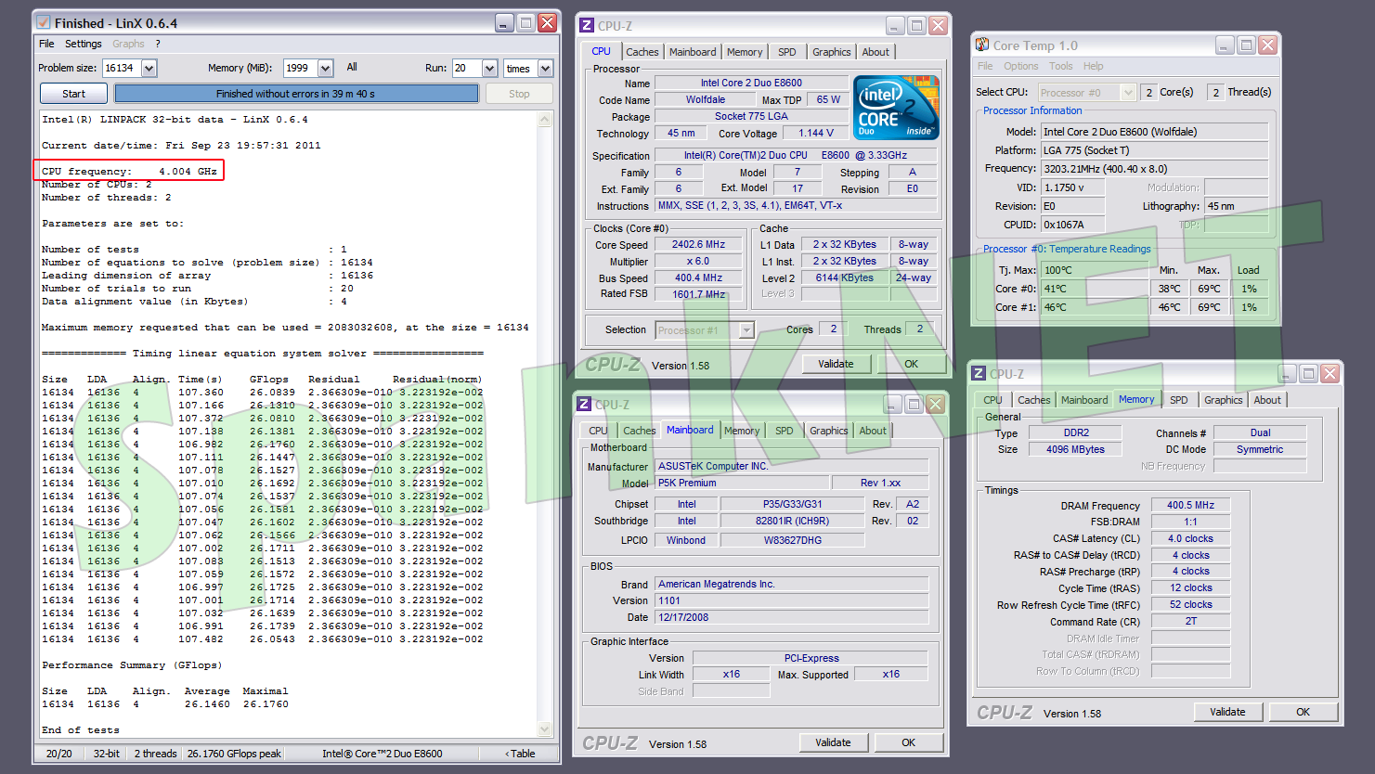Switch to Graphics tab in CPU-Z CPU window
The image size is (1375, 774).
(x=832, y=52)
